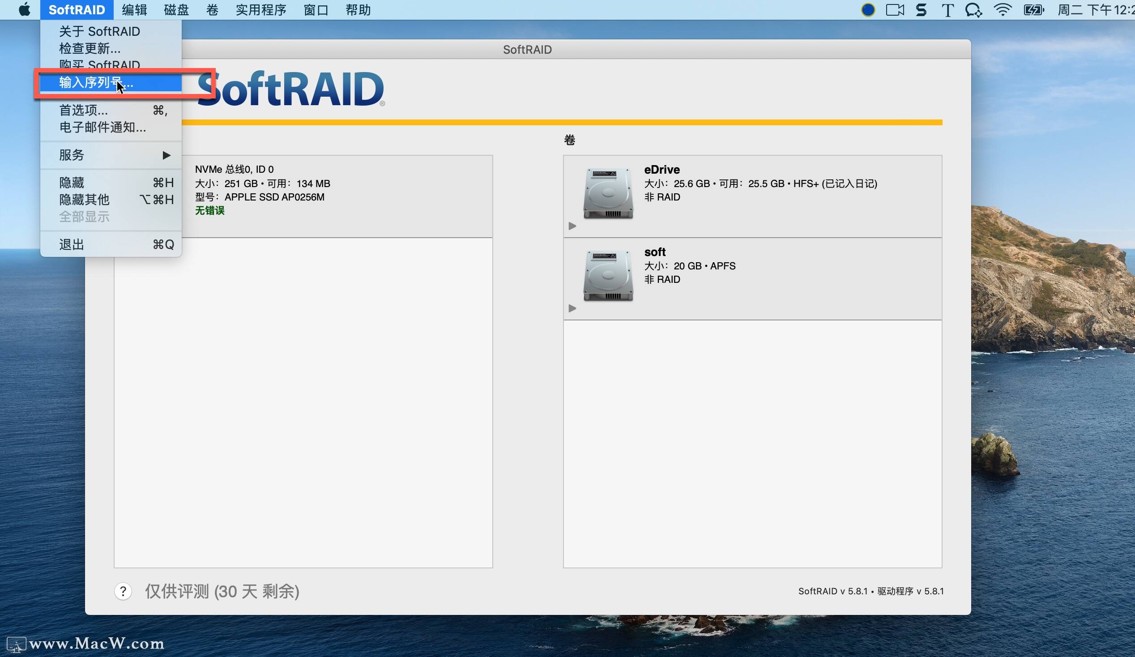Expand the eDrive volume disclosure triangle
Image resolution: width=1135 pixels, height=657 pixels.
572,226
